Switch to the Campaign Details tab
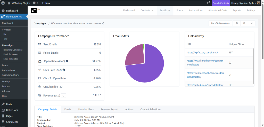Image resolution: width=264 pixels, height=127 pixels. (x=48, y=109)
